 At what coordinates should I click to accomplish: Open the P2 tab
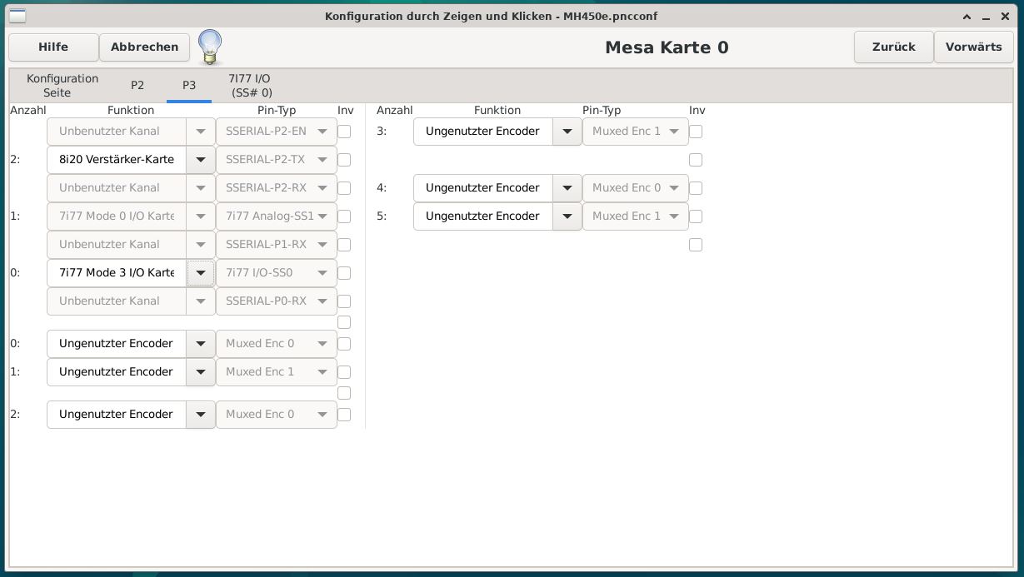(137, 86)
